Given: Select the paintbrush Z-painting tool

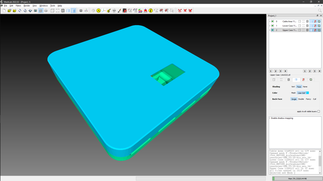Looking at the screenshot, I should [x=119, y=11].
